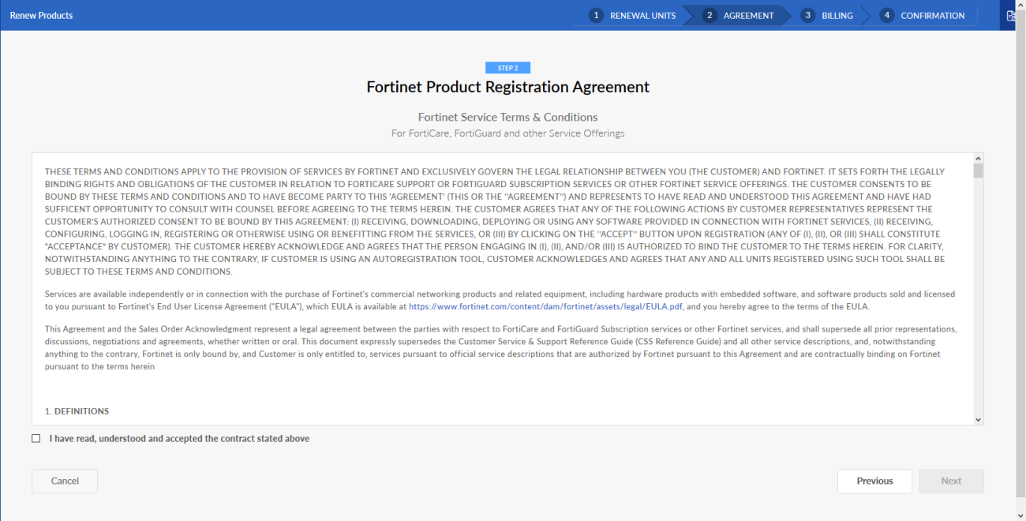Viewport: 1026px width, 521px height.
Task: Click the Fortinet Service Terms & Conditions subtitle
Action: [x=507, y=117]
